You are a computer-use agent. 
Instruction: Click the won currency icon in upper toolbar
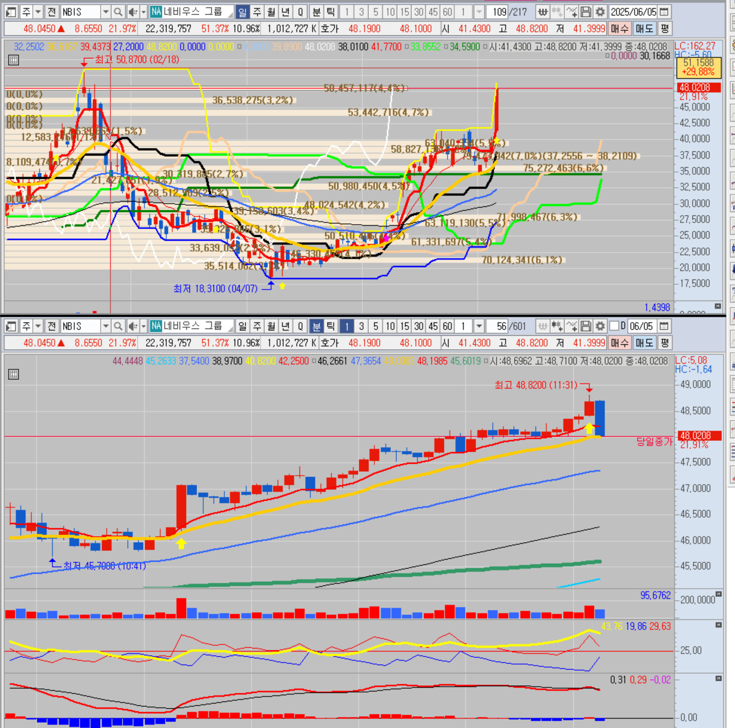coord(542,12)
